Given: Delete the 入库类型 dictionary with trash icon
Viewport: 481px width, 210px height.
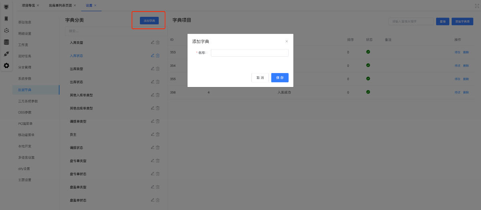Looking at the screenshot, I should pyautogui.click(x=158, y=42).
